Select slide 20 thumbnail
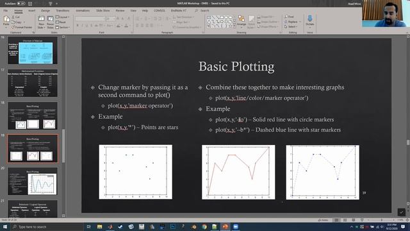 point(33,181)
